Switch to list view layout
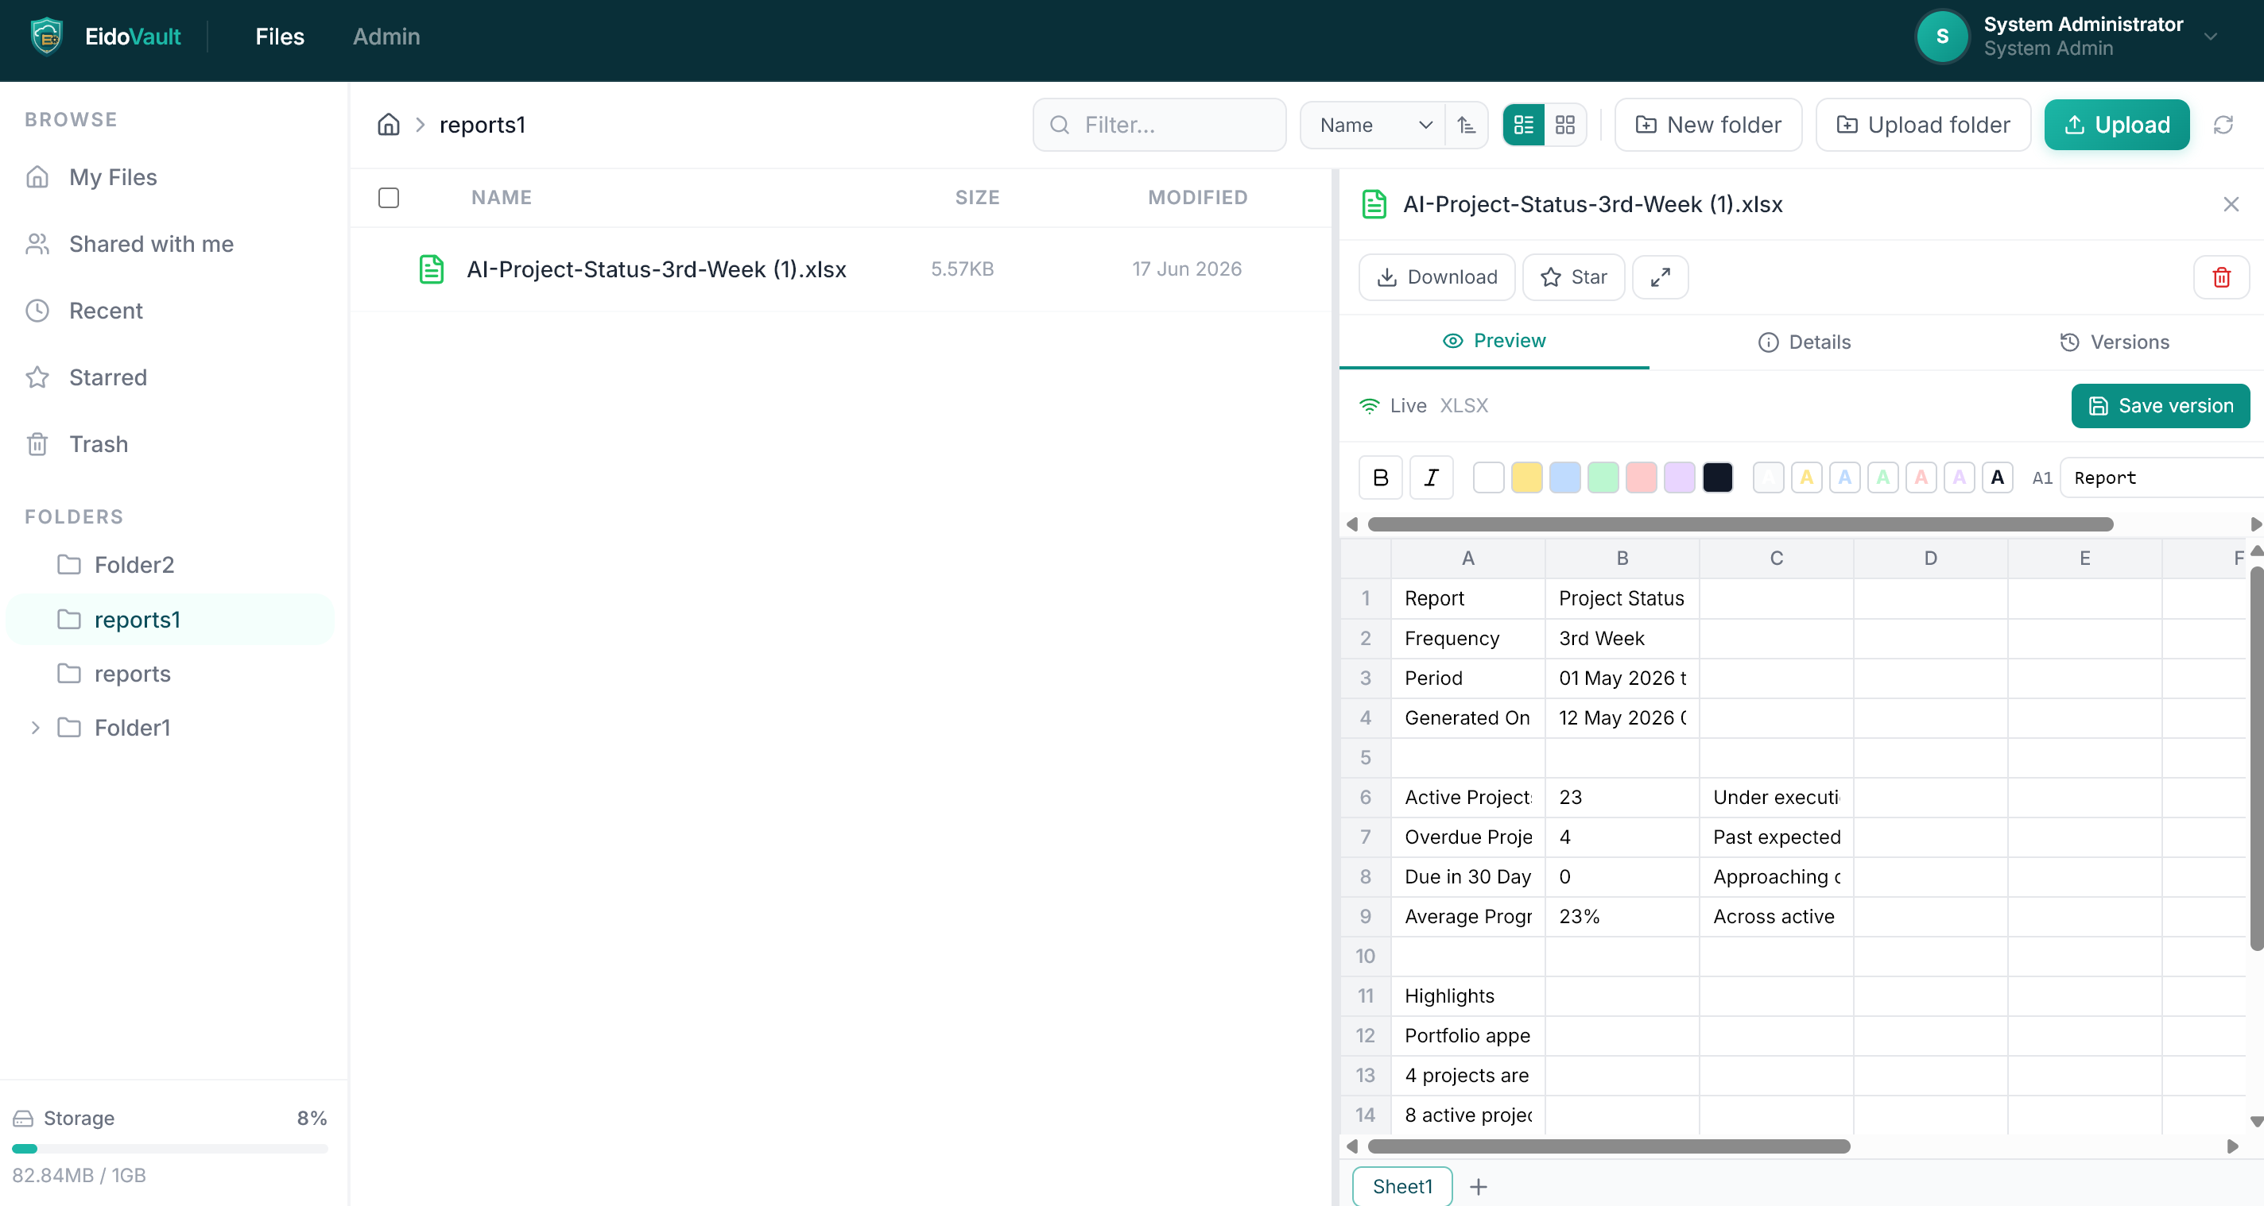This screenshot has height=1206, width=2264. pyautogui.click(x=1523, y=125)
